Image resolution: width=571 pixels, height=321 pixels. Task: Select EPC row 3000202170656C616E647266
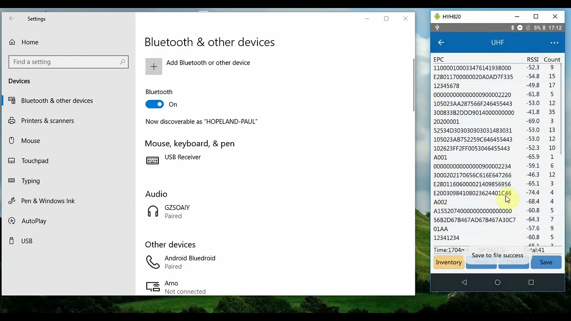496,175
